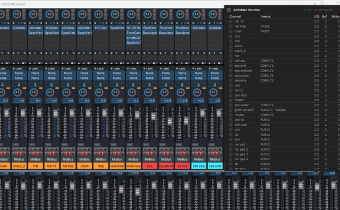Open info button on snare_2 channel
This screenshot has width=340, height=210.
click(14, 153)
